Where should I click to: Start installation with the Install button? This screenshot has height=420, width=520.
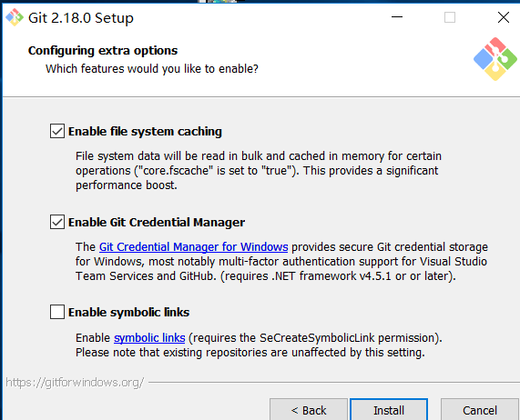(x=389, y=410)
